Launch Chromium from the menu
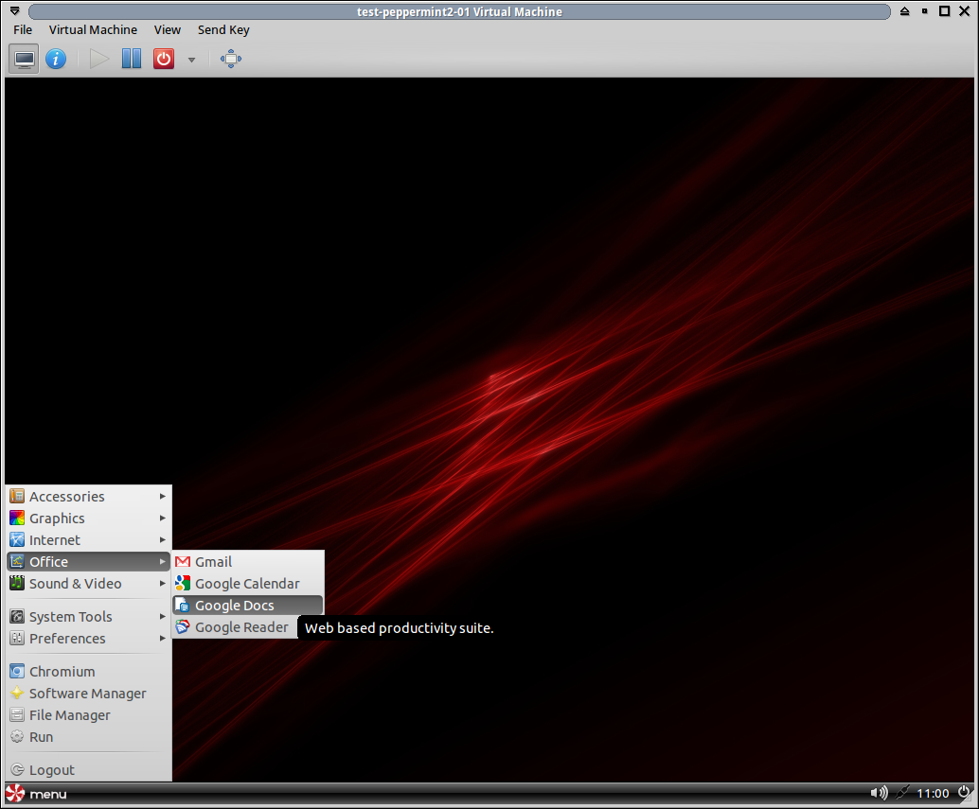The image size is (979, 809). click(x=88, y=672)
